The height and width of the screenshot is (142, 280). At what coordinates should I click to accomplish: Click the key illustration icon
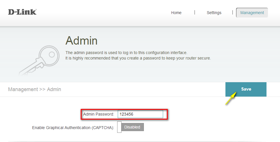click(37, 61)
